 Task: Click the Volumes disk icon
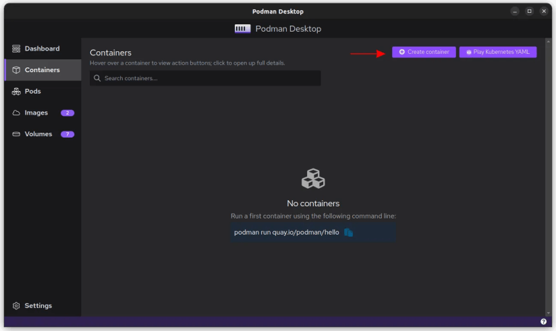(16, 134)
